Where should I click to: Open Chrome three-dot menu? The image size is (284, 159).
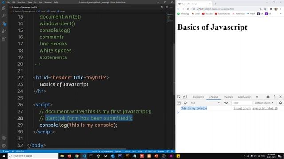tap(281, 9)
